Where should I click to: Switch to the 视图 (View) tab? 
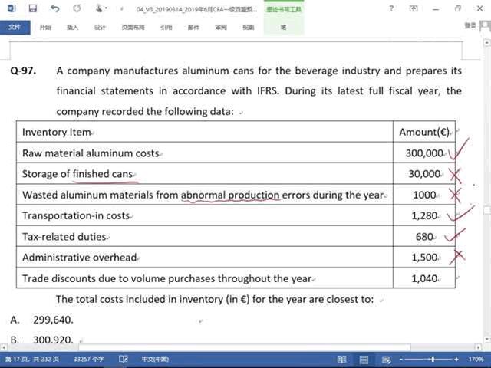tap(249, 28)
